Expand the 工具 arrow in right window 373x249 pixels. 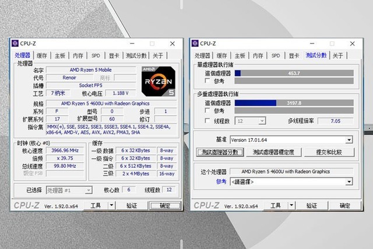pyautogui.click(x=291, y=205)
